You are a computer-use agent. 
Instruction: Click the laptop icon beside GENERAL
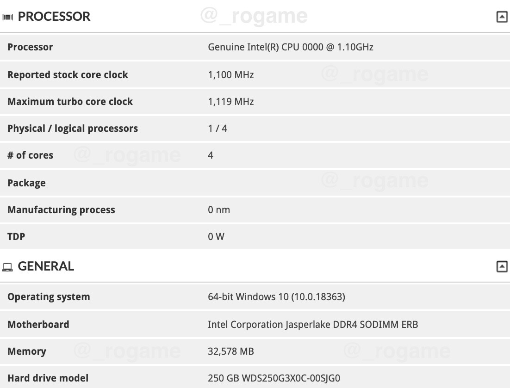7,266
